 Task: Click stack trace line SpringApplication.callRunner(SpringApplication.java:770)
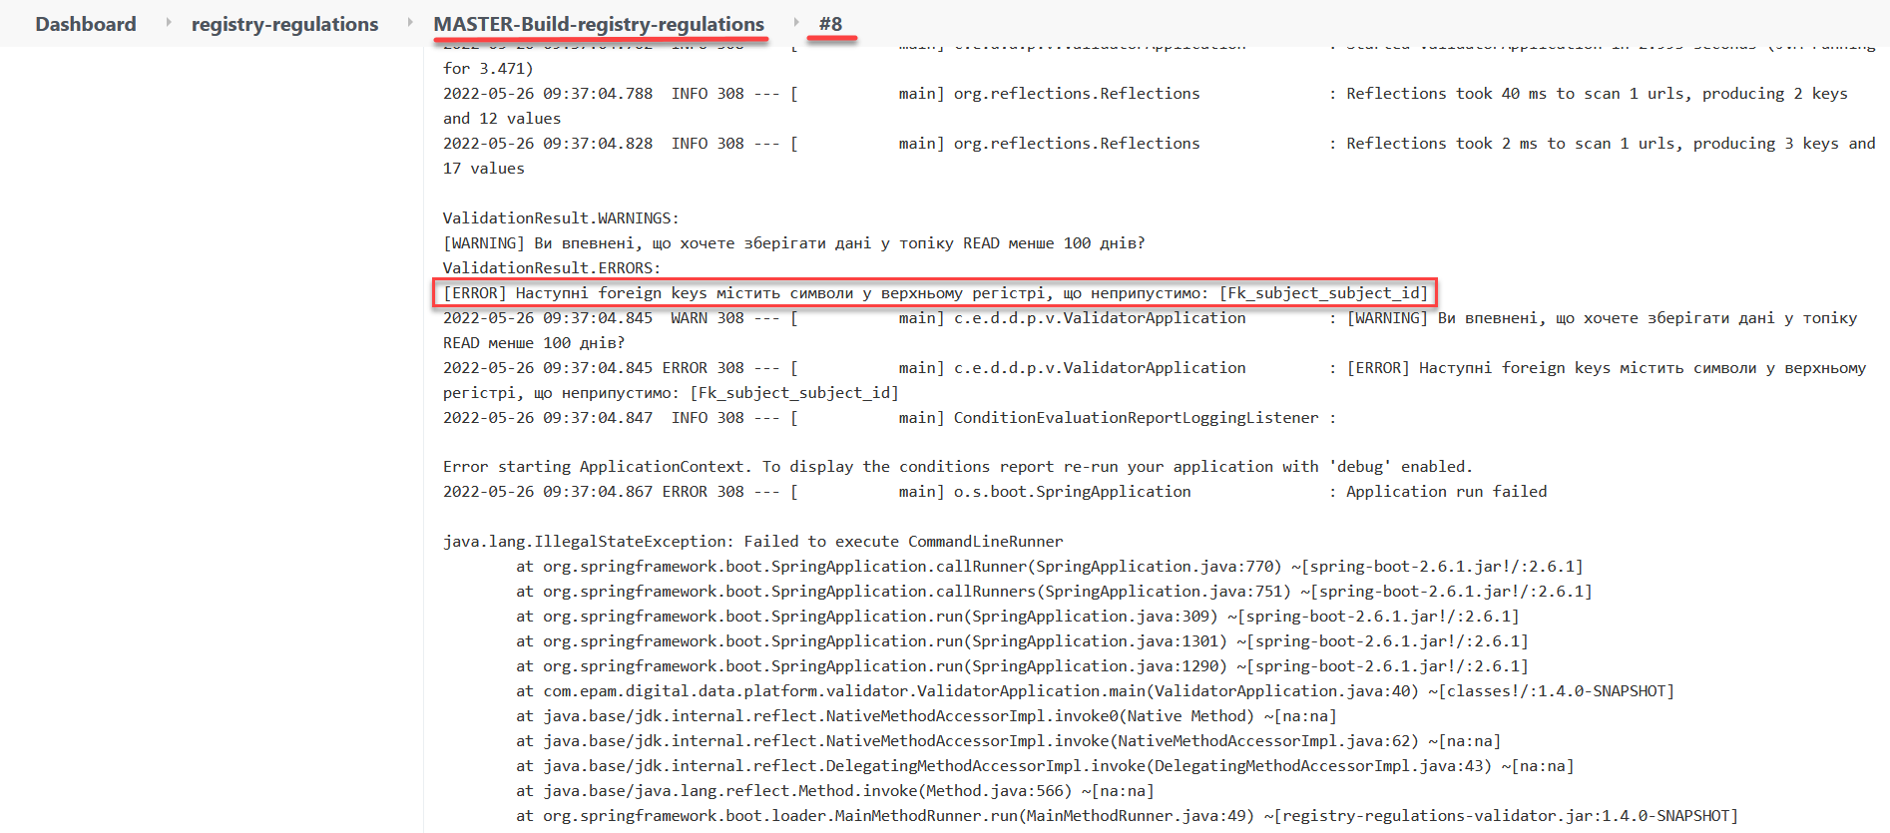[x=1049, y=567]
